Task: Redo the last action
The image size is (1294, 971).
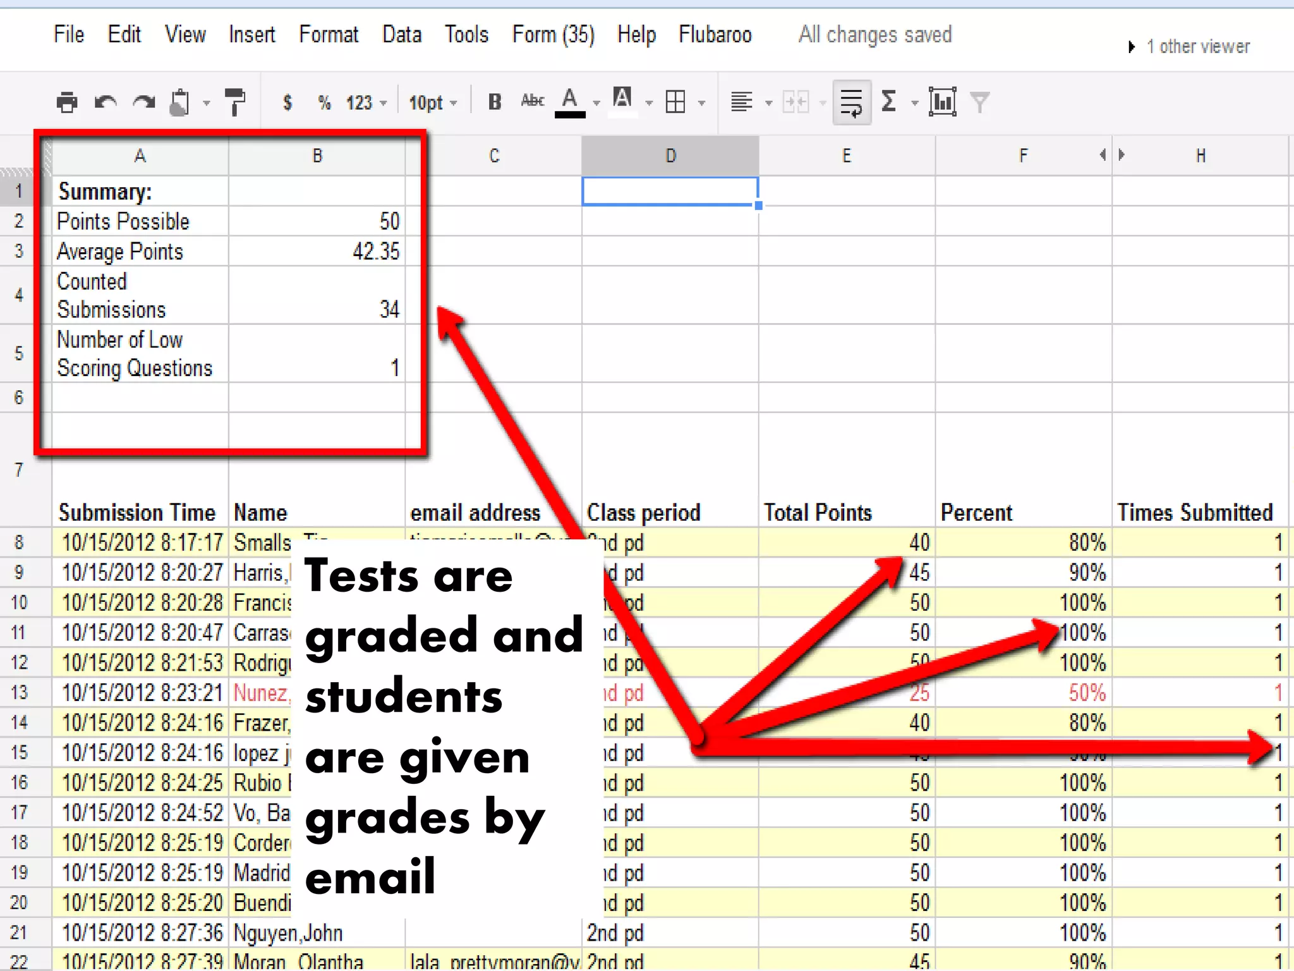Action: click(x=144, y=102)
